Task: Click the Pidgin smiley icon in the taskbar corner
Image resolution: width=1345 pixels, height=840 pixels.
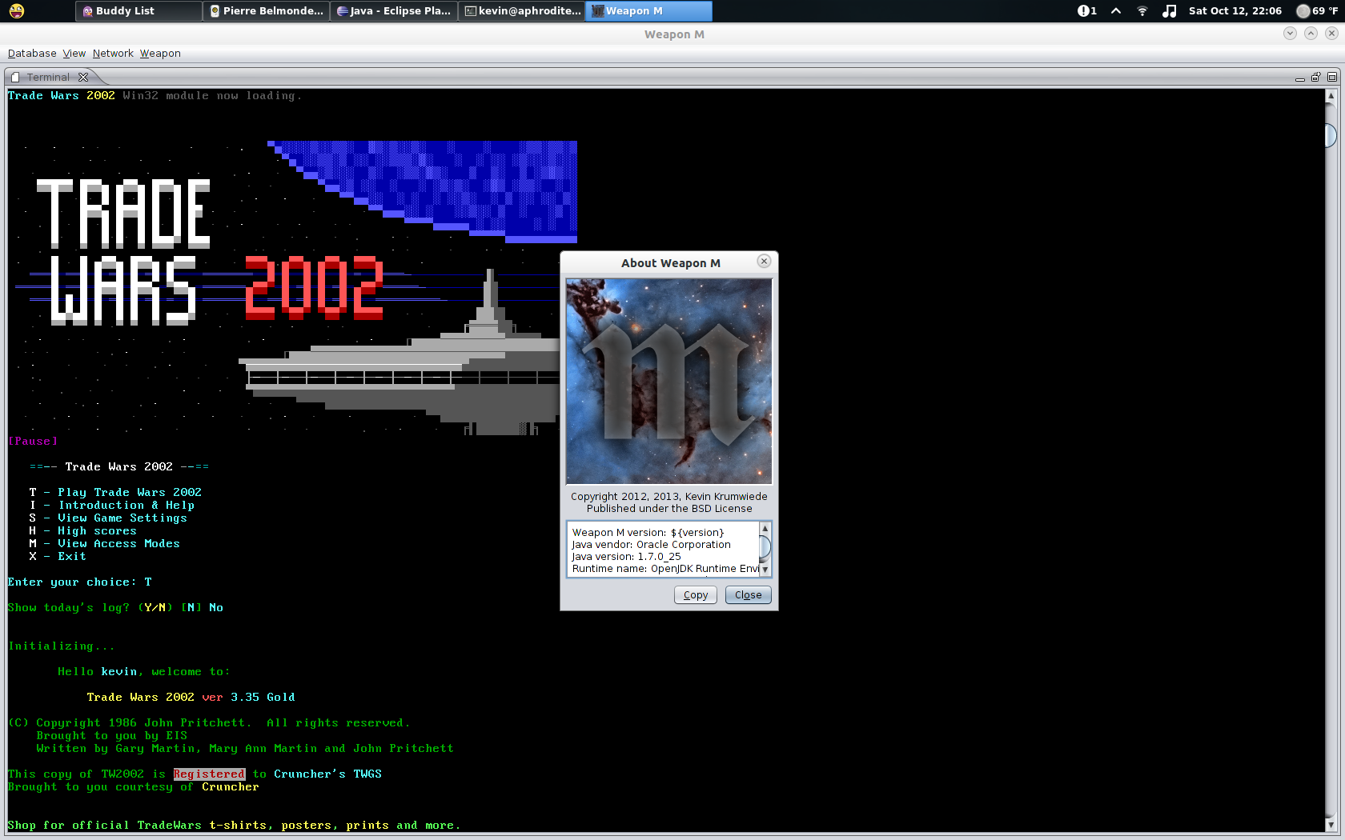Action: pos(16,11)
